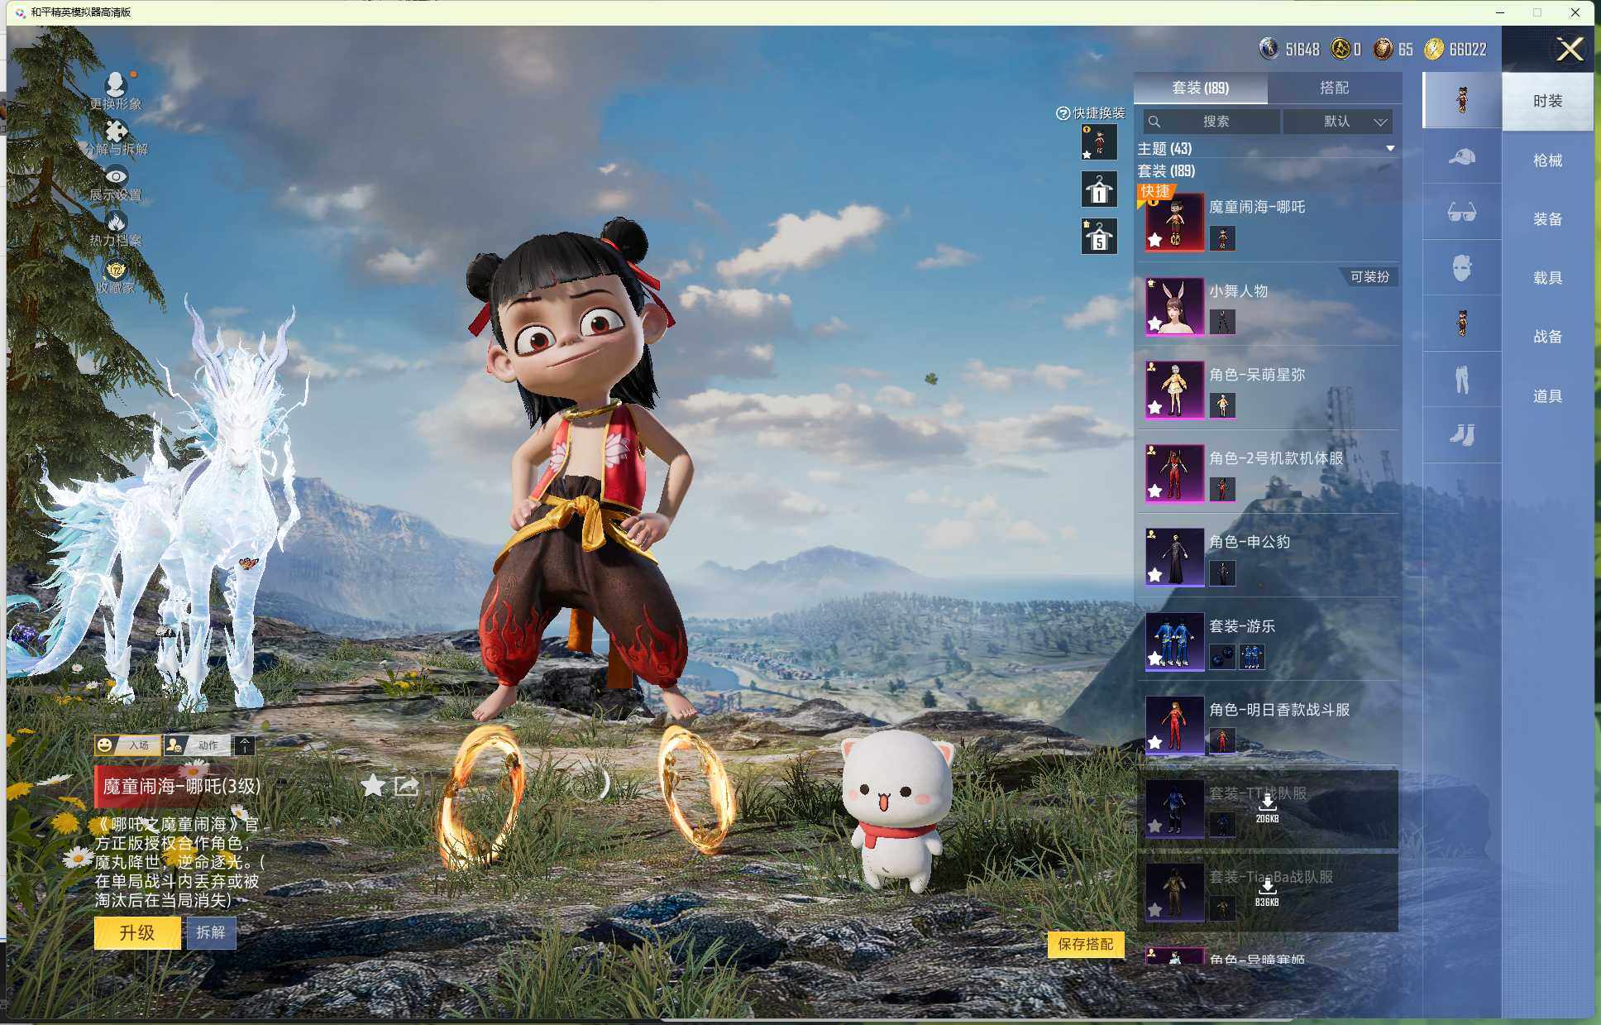Select the glasses category icon
The height and width of the screenshot is (1025, 1601).
point(1461,213)
